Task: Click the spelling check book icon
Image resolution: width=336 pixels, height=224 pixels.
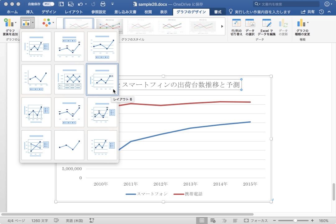Action: pyautogui.click(x=56, y=221)
